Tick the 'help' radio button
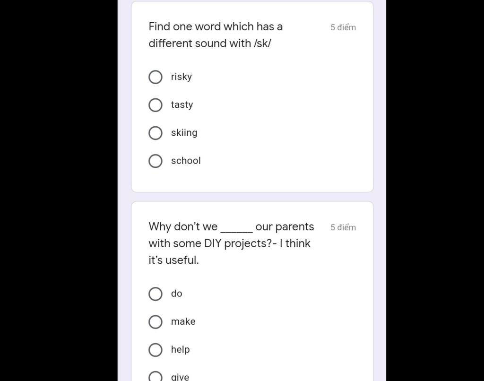484x381 pixels. tap(156, 350)
